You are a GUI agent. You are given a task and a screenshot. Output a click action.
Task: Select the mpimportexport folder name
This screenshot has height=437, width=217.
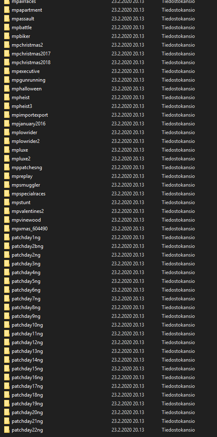(x=30, y=115)
